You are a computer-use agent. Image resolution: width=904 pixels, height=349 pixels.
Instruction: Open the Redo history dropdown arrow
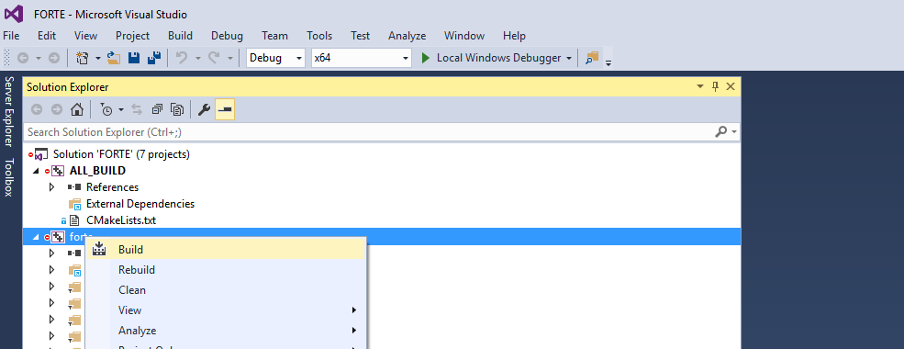pyautogui.click(x=230, y=58)
